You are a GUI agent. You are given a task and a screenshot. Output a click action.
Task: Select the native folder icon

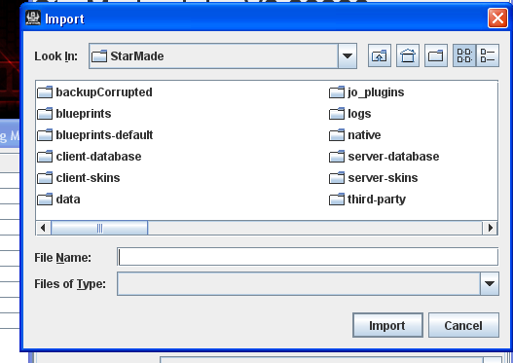tap(337, 135)
